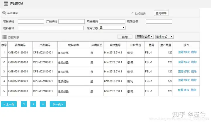Open the 启用状态 dropdown
The height and width of the screenshot is (123, 211).
[x=112, y=28]
